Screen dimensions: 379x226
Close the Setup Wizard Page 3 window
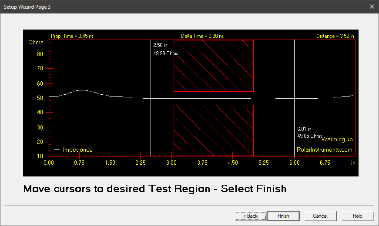[372, 7]
